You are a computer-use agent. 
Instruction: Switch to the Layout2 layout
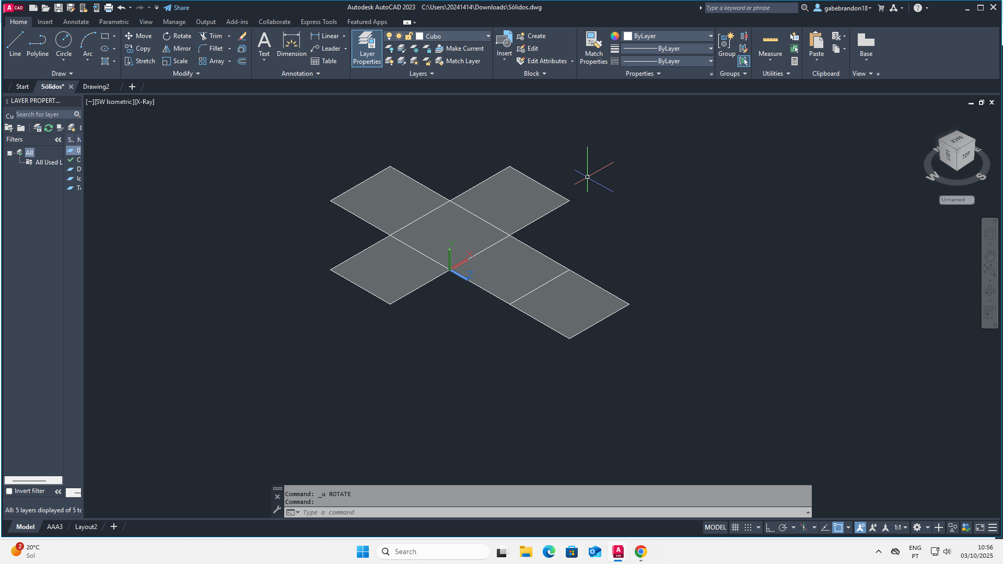(86, 527)
